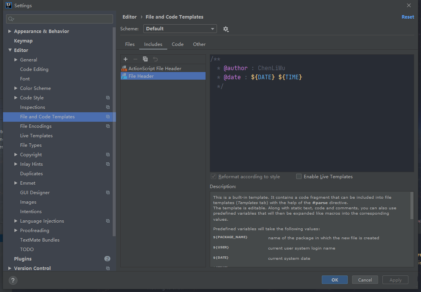
Task: Enable Live Templates checkbox
Action: (x=299, y=176)
